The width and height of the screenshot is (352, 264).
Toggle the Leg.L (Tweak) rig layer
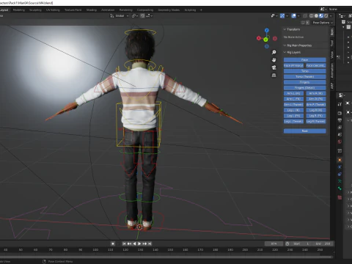tap(293, 122)
